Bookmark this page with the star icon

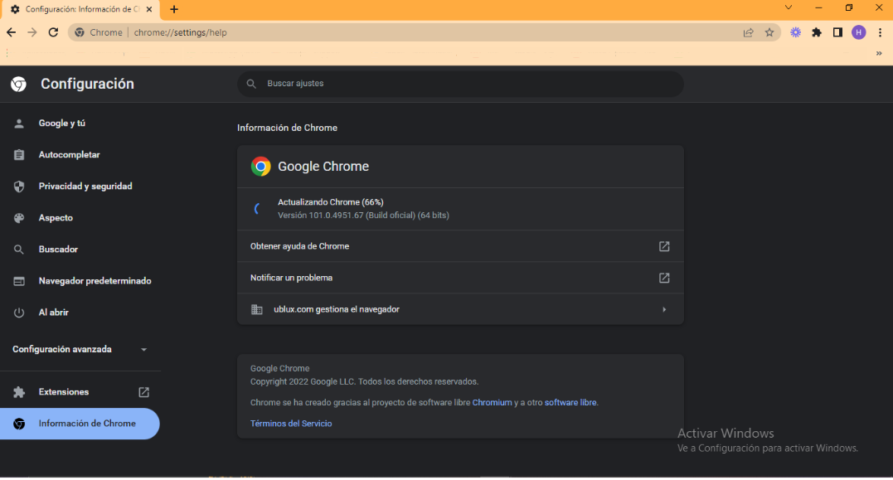pos(769,32)
